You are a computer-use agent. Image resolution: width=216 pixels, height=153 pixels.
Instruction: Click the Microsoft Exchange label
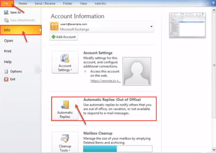coord(75,29)
